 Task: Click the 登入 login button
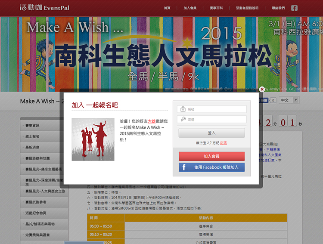pos(212,133)
